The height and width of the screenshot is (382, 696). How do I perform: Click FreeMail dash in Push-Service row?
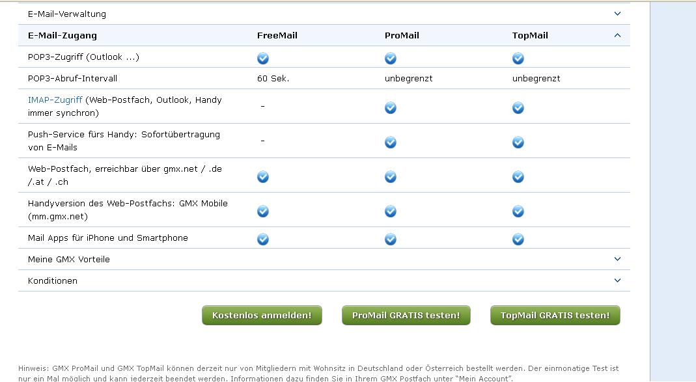263,141
